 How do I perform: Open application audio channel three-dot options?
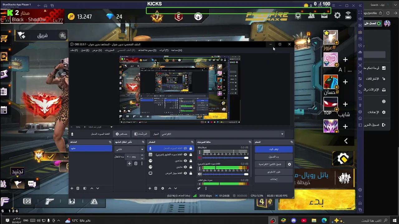point(200,169)
